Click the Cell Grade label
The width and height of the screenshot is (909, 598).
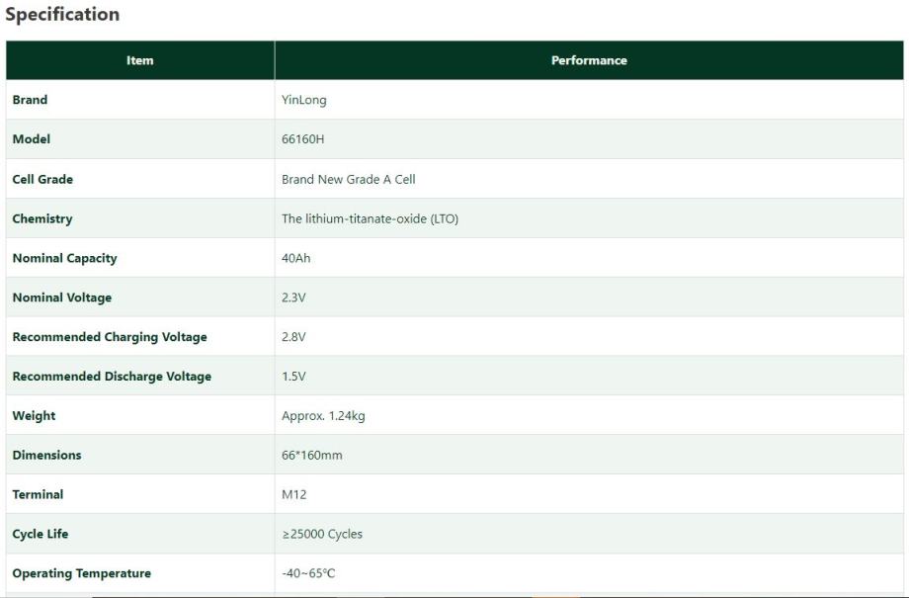[x=42, y=179]
